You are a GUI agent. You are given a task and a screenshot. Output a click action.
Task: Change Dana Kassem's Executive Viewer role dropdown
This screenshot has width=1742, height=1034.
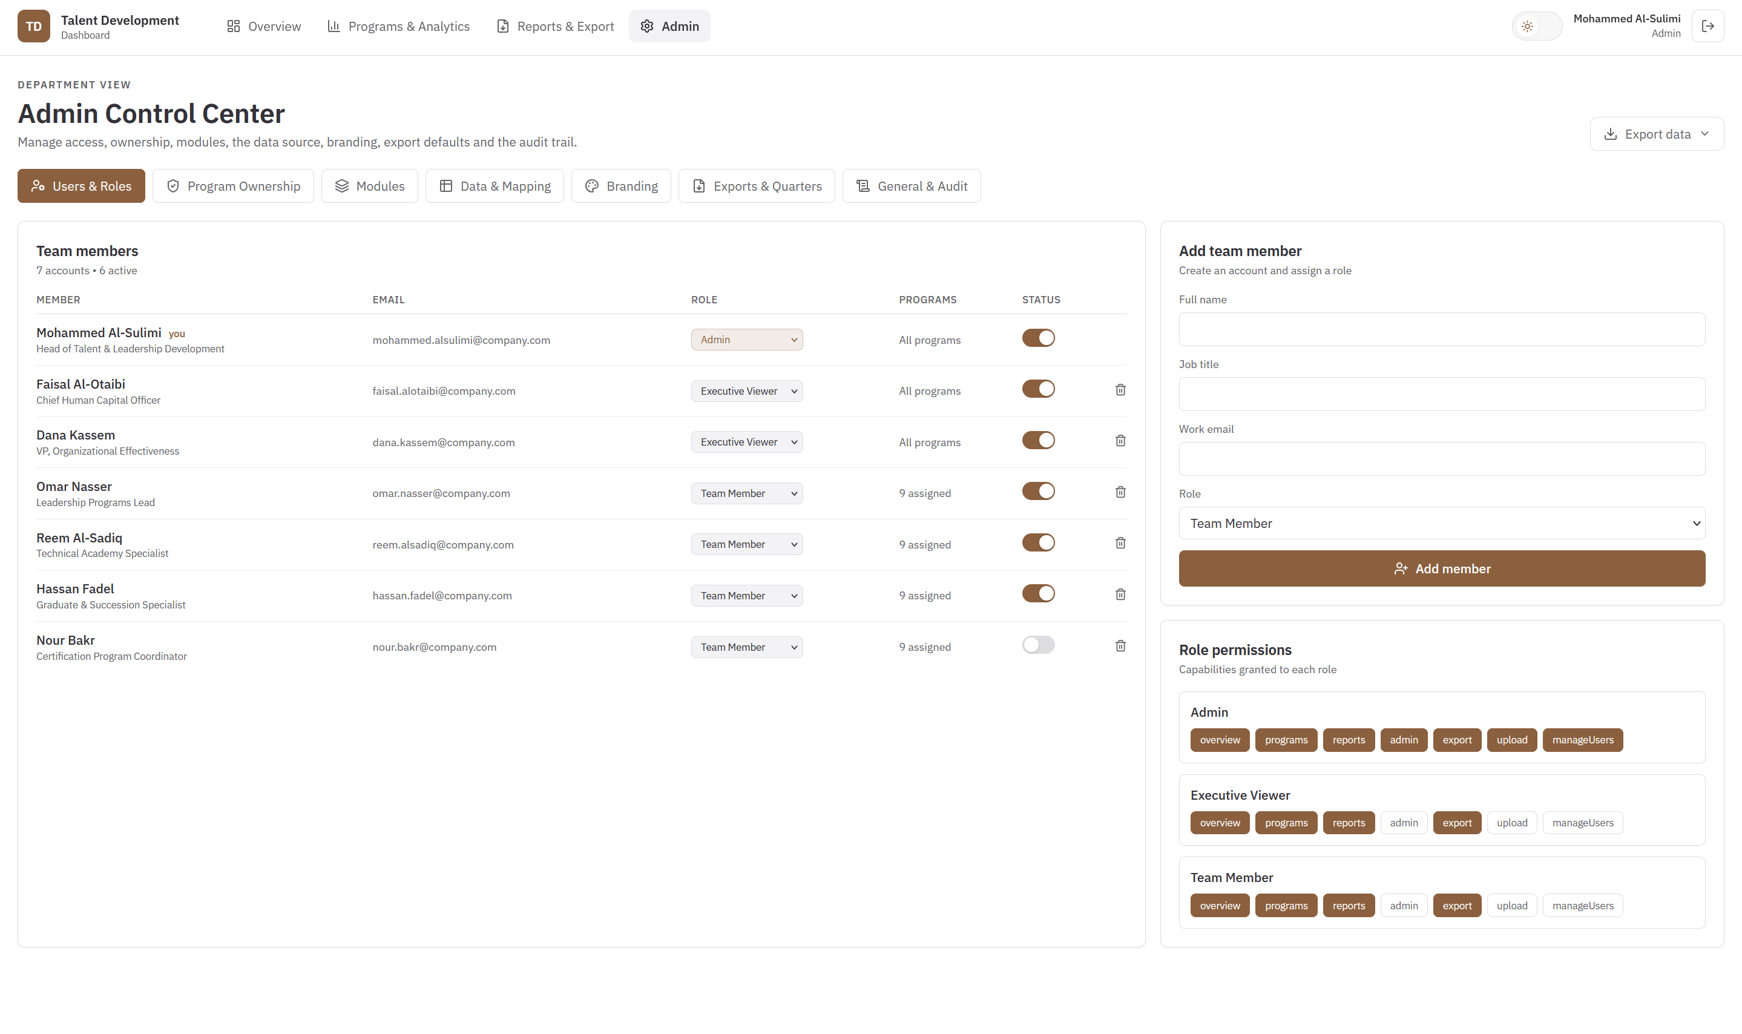747,442
